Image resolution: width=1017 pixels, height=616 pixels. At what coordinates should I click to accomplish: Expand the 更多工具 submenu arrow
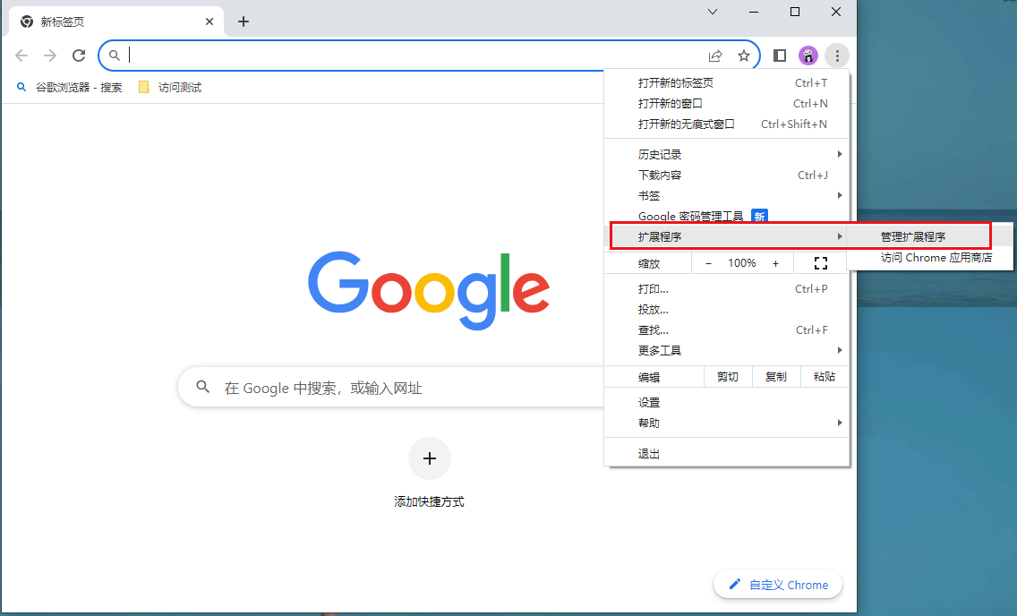(x=839, y=350)
